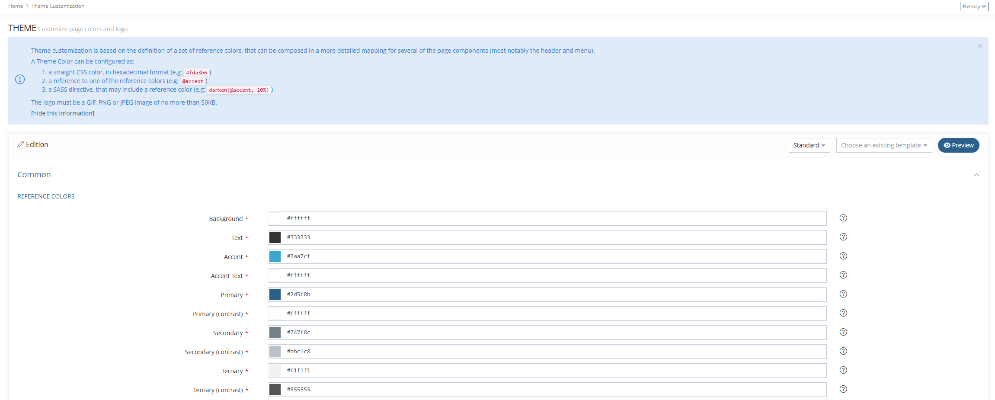Open the Accent color swatch picker
The width and height of the screenshot is (995, 400).
click(275, 256)
